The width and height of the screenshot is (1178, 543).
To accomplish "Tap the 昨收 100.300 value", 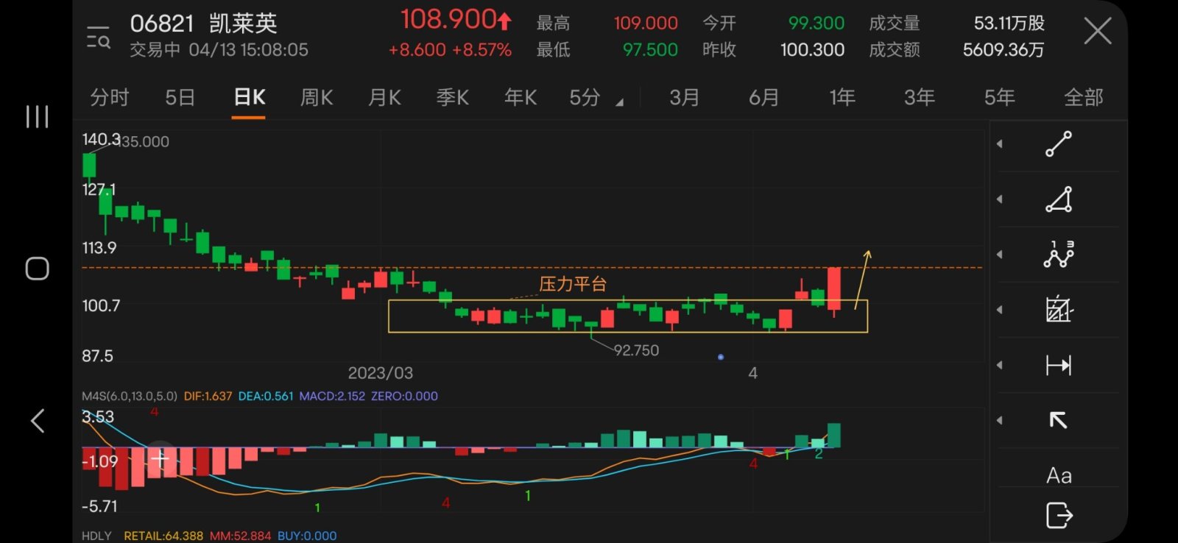I will coord(812,50).
